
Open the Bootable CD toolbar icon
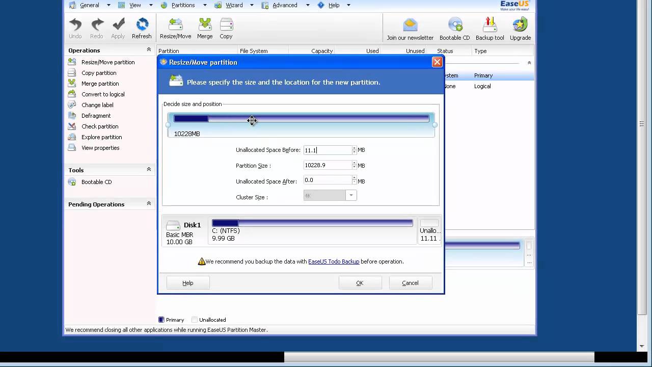455,24
